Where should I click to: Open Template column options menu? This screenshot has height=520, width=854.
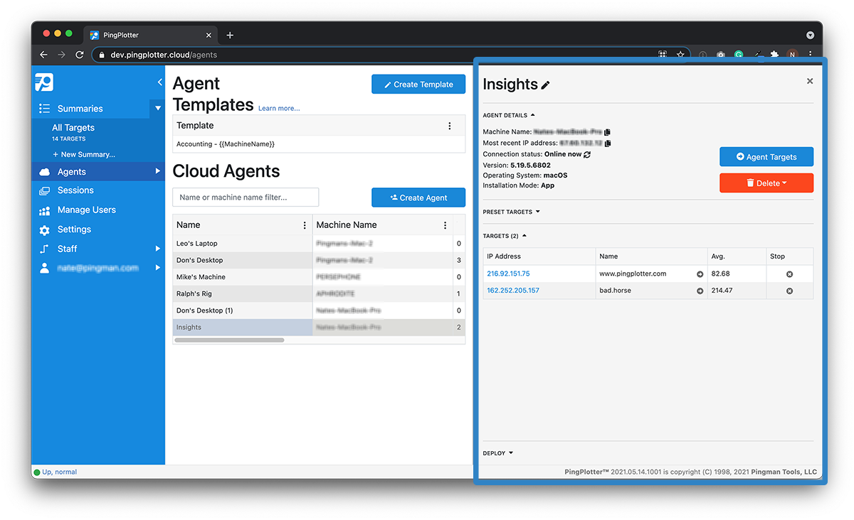(x=449, y=126)
